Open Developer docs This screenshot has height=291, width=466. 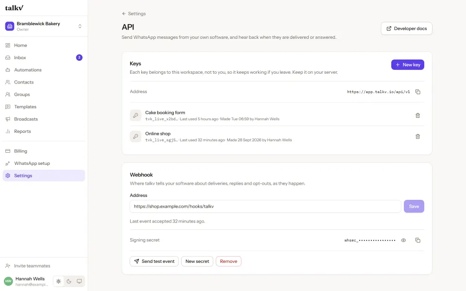tap(406, 29)
